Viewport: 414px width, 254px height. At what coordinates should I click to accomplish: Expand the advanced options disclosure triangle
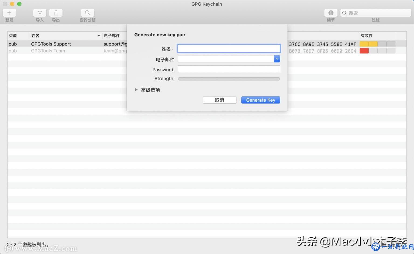click(136, 90)
